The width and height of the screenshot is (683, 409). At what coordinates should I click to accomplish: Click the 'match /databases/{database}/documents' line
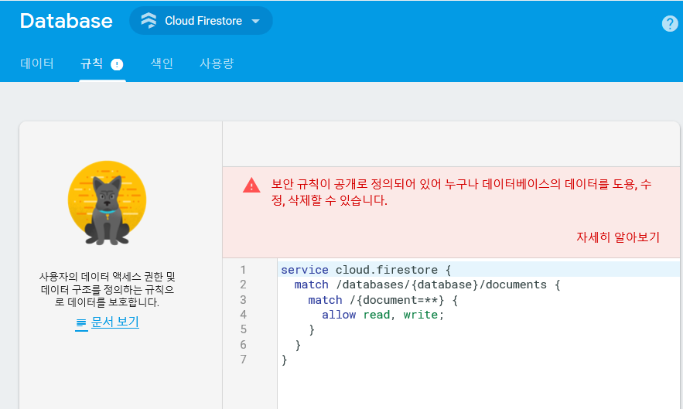(x=426, y=285)
